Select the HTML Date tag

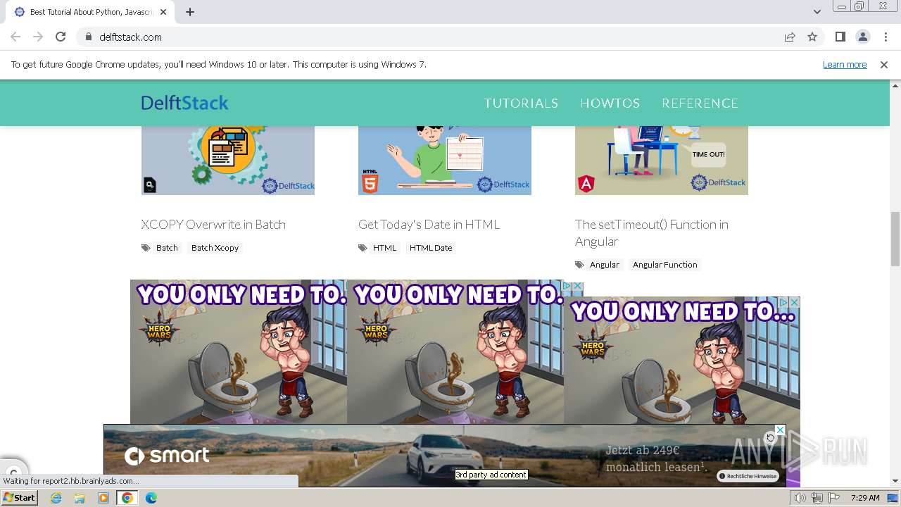pyautogui.click(x=431, y=248)
